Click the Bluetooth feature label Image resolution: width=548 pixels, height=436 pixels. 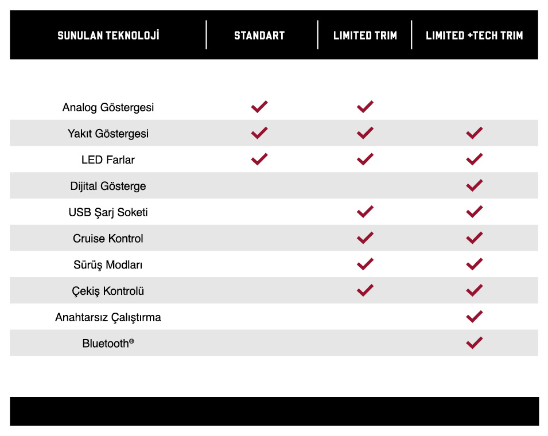pos(108,344)
